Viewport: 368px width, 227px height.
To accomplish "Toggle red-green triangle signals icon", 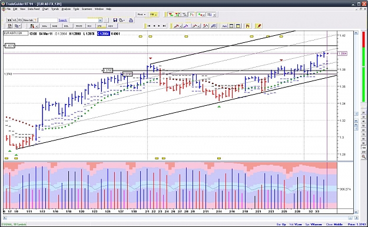I will (x=171, y=15).
